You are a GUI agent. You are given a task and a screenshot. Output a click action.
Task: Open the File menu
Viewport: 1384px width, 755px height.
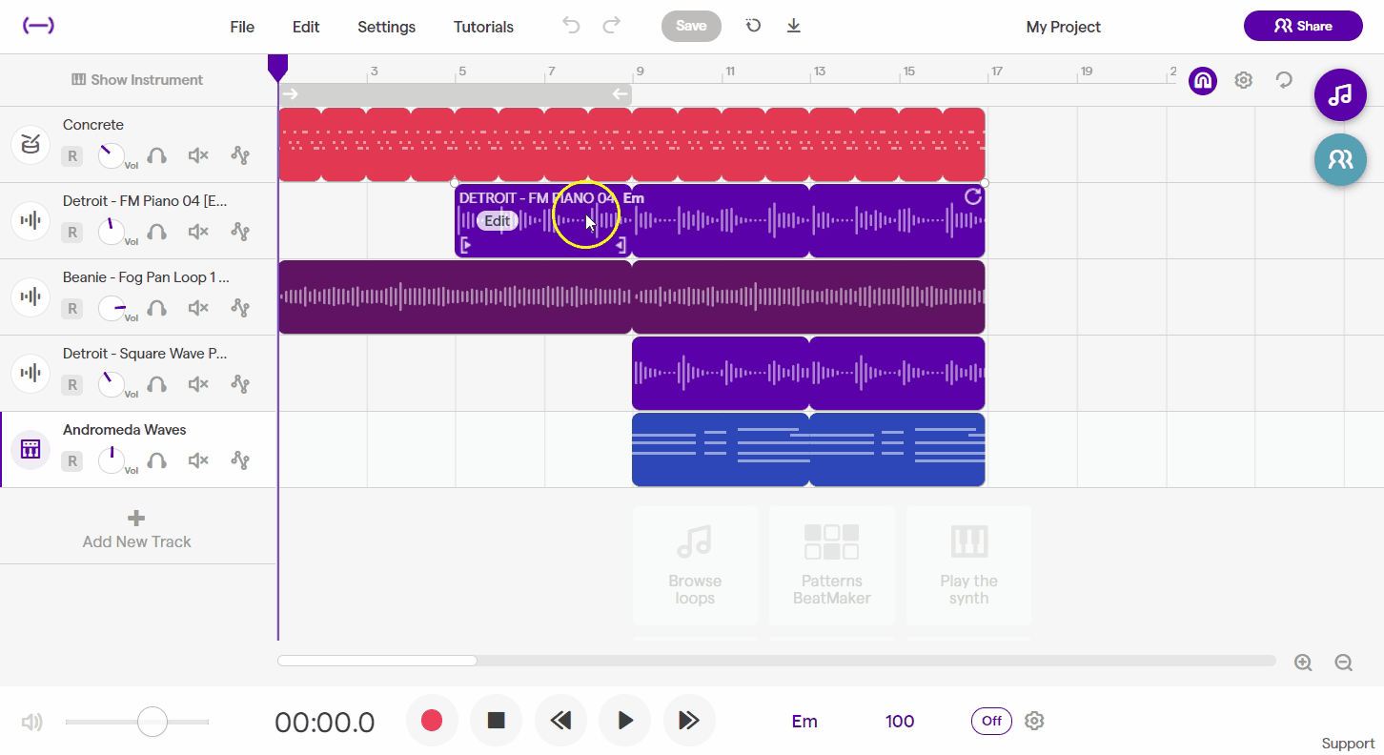pos(241,27)
